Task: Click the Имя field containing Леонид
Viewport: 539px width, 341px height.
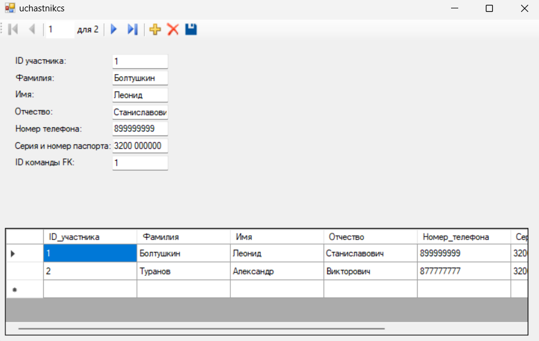Action: 140,95
